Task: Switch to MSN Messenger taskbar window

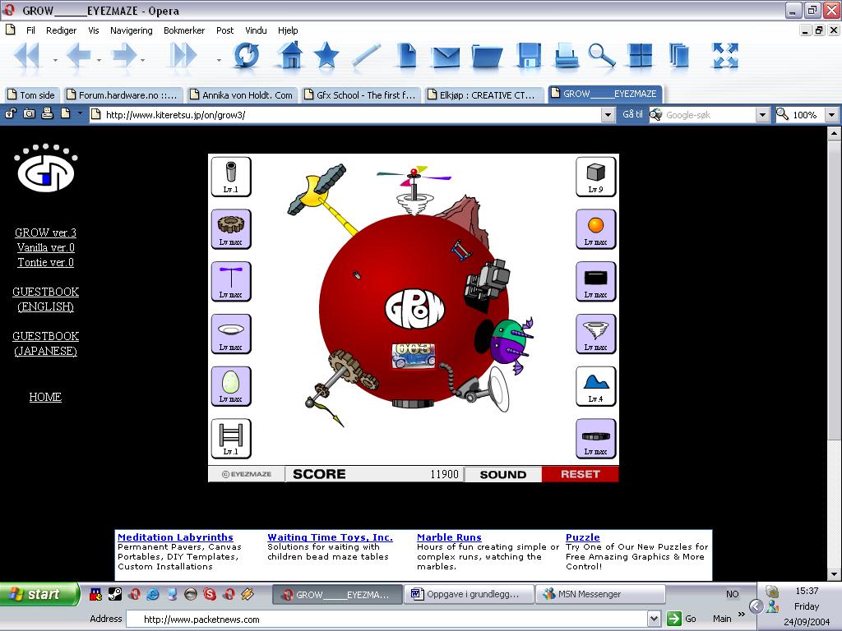Action: coord(600,594)
